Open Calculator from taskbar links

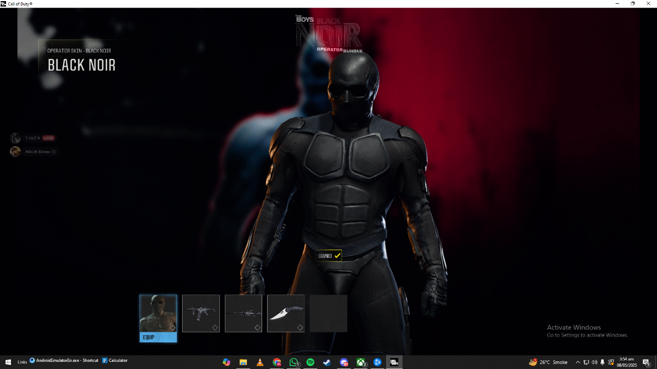[115, 360]
